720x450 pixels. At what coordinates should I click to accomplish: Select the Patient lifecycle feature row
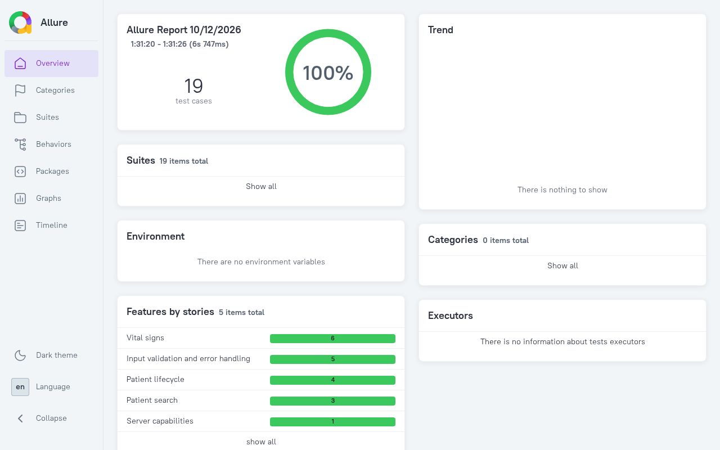coord(261,380)
